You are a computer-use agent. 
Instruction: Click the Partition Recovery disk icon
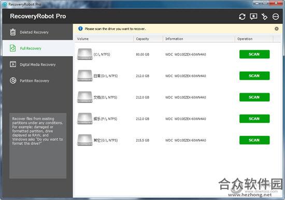pyautogui.click(x=13, y=80)
